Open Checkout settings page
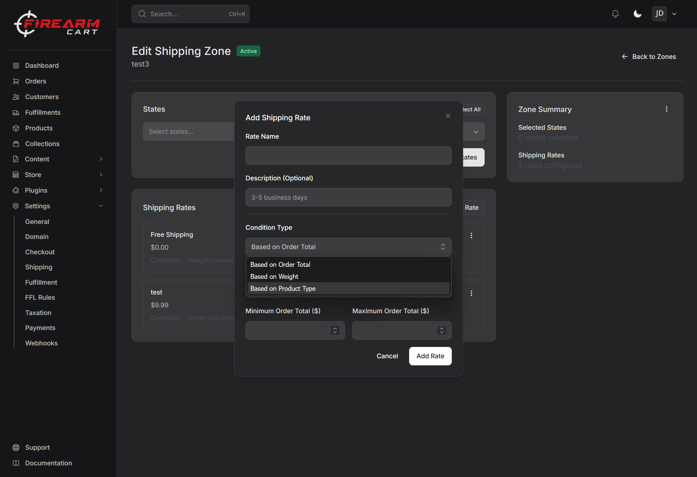697x477 pixels. pyautogui.click(x=40, y=252)
